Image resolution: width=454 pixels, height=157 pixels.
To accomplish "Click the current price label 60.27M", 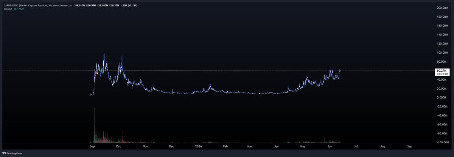I will (442, 71).
